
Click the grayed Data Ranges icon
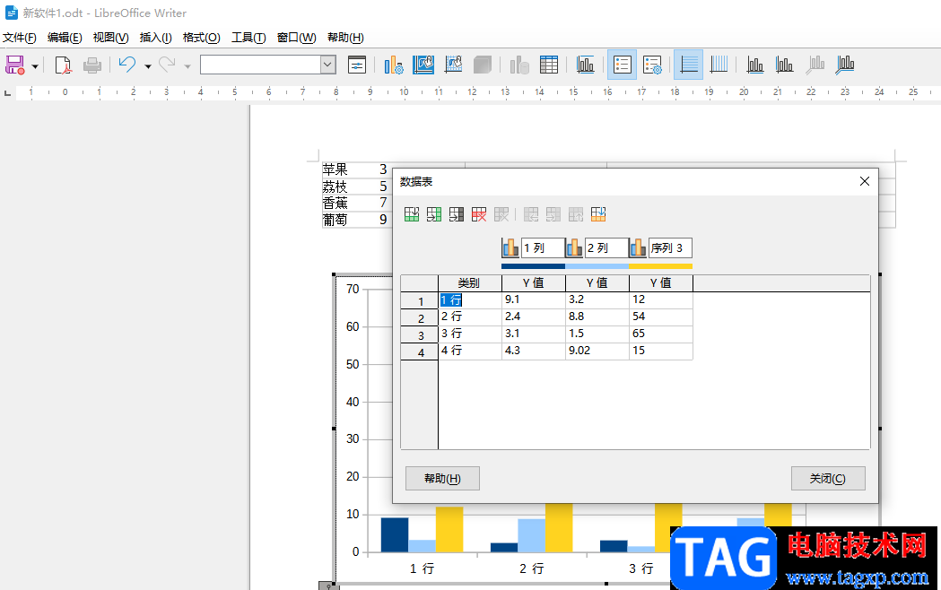pos(519,65)
